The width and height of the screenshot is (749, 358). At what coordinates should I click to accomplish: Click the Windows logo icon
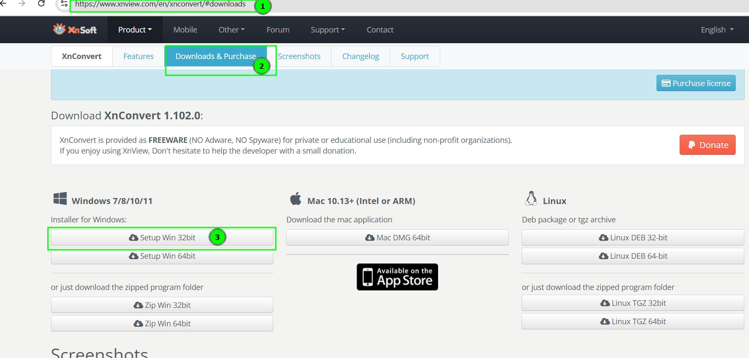(60, 198)
